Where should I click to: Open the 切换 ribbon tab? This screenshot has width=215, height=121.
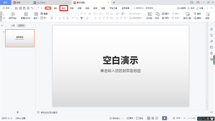(71, 8)
